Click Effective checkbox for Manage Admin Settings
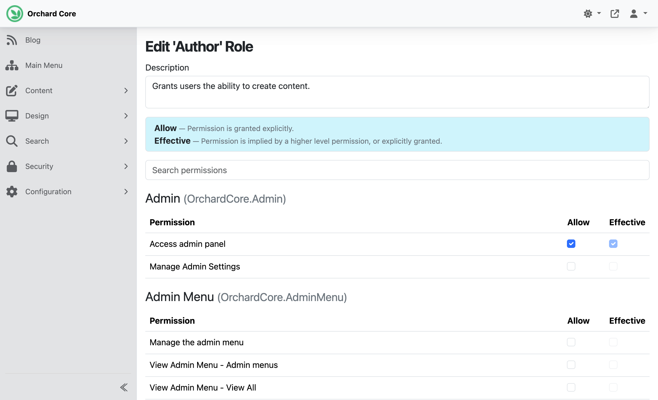658x400 pixels. pos(613,266)
